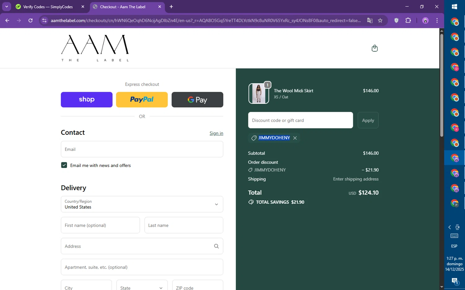Show hidden tray icons chevron

click(x=449, y=227)
